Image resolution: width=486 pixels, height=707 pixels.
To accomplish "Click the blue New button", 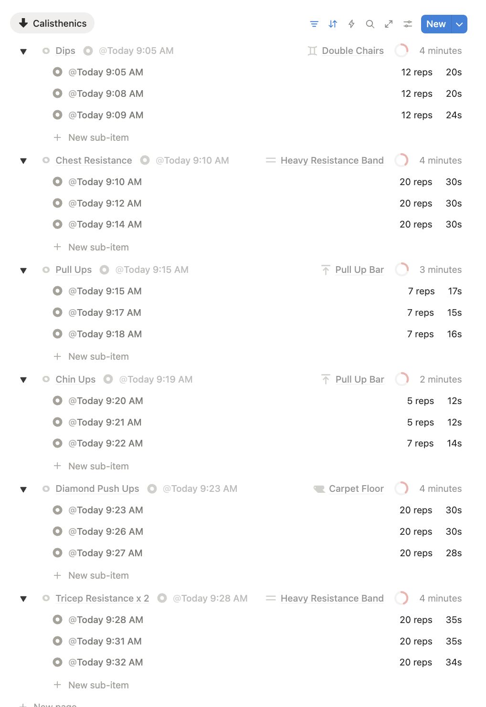I will pos(436,24).
